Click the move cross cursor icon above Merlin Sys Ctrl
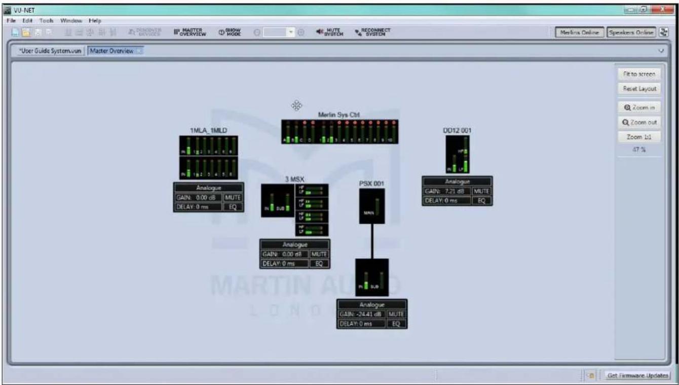Image resolution: width=679 pixels, height=385 pixels. pyautogui.click(x=296, y=106)
